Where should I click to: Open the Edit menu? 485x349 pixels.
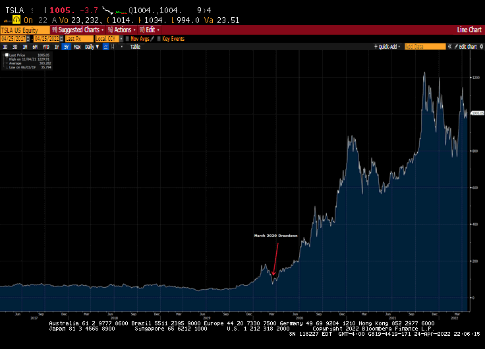150,30
